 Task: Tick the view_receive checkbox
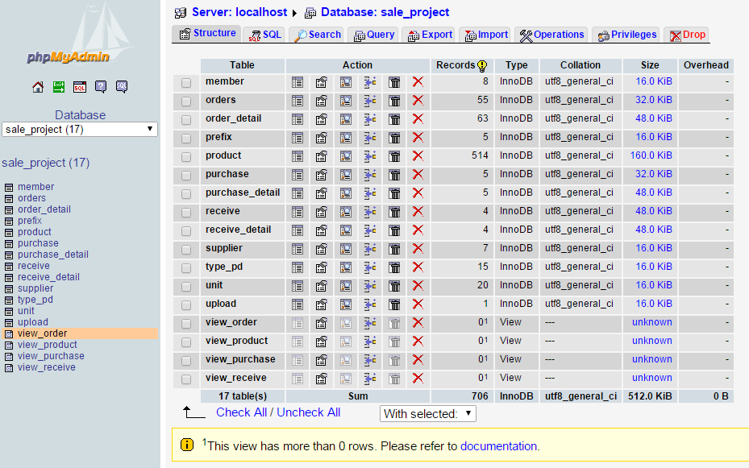point(186,379)
